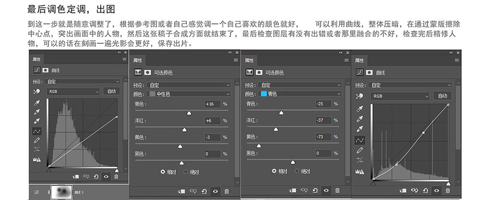
Task: Choose pencil draw tool in rightmost Curves panel
Action: point(360,151)
